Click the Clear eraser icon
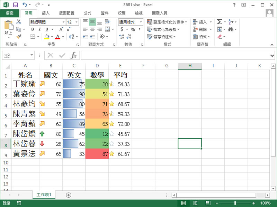The image size is (277, 207). click(220, 37)
